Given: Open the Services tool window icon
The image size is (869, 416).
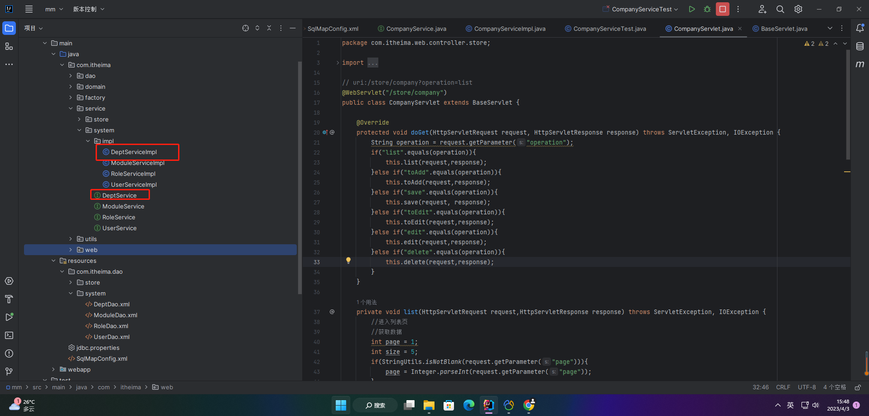Looking at the screenshot, I should (9, 281).
